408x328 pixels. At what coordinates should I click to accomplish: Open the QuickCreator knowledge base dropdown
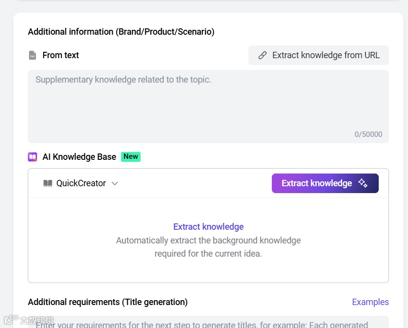[81, 183]
